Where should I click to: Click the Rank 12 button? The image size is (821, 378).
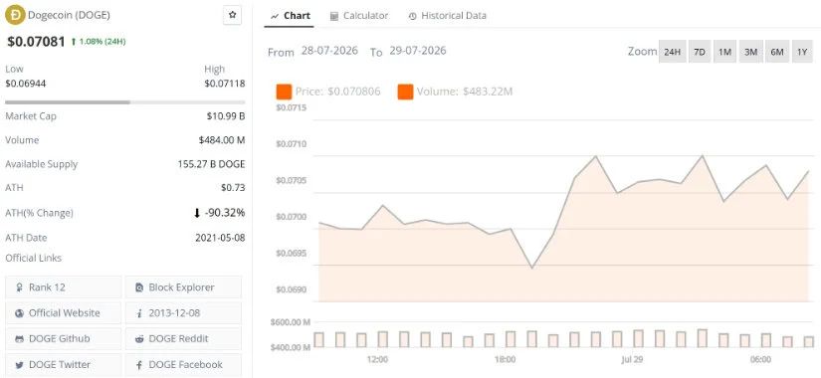pos(64,287)
